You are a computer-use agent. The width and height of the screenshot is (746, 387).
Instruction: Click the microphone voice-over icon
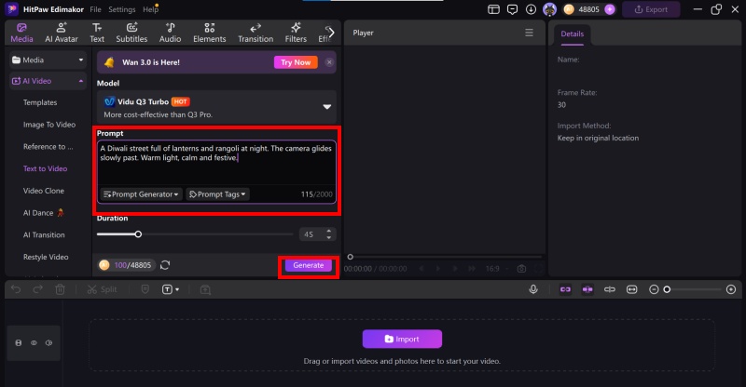point(533,289)
